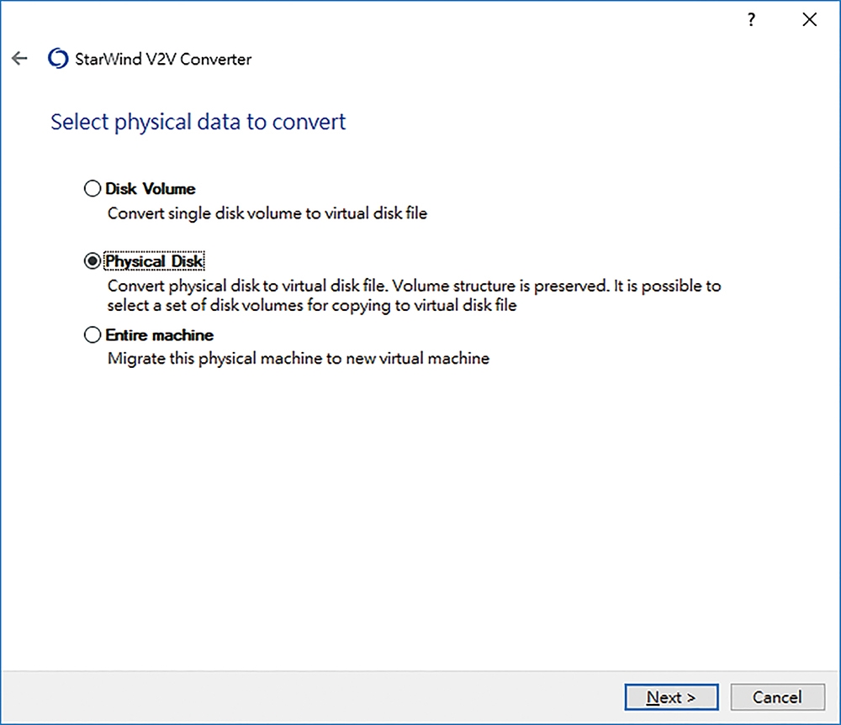Choose the Disk Volume option label
This screenshot has width=841, height=725.
pyautogui.click(x=151, y=189)
